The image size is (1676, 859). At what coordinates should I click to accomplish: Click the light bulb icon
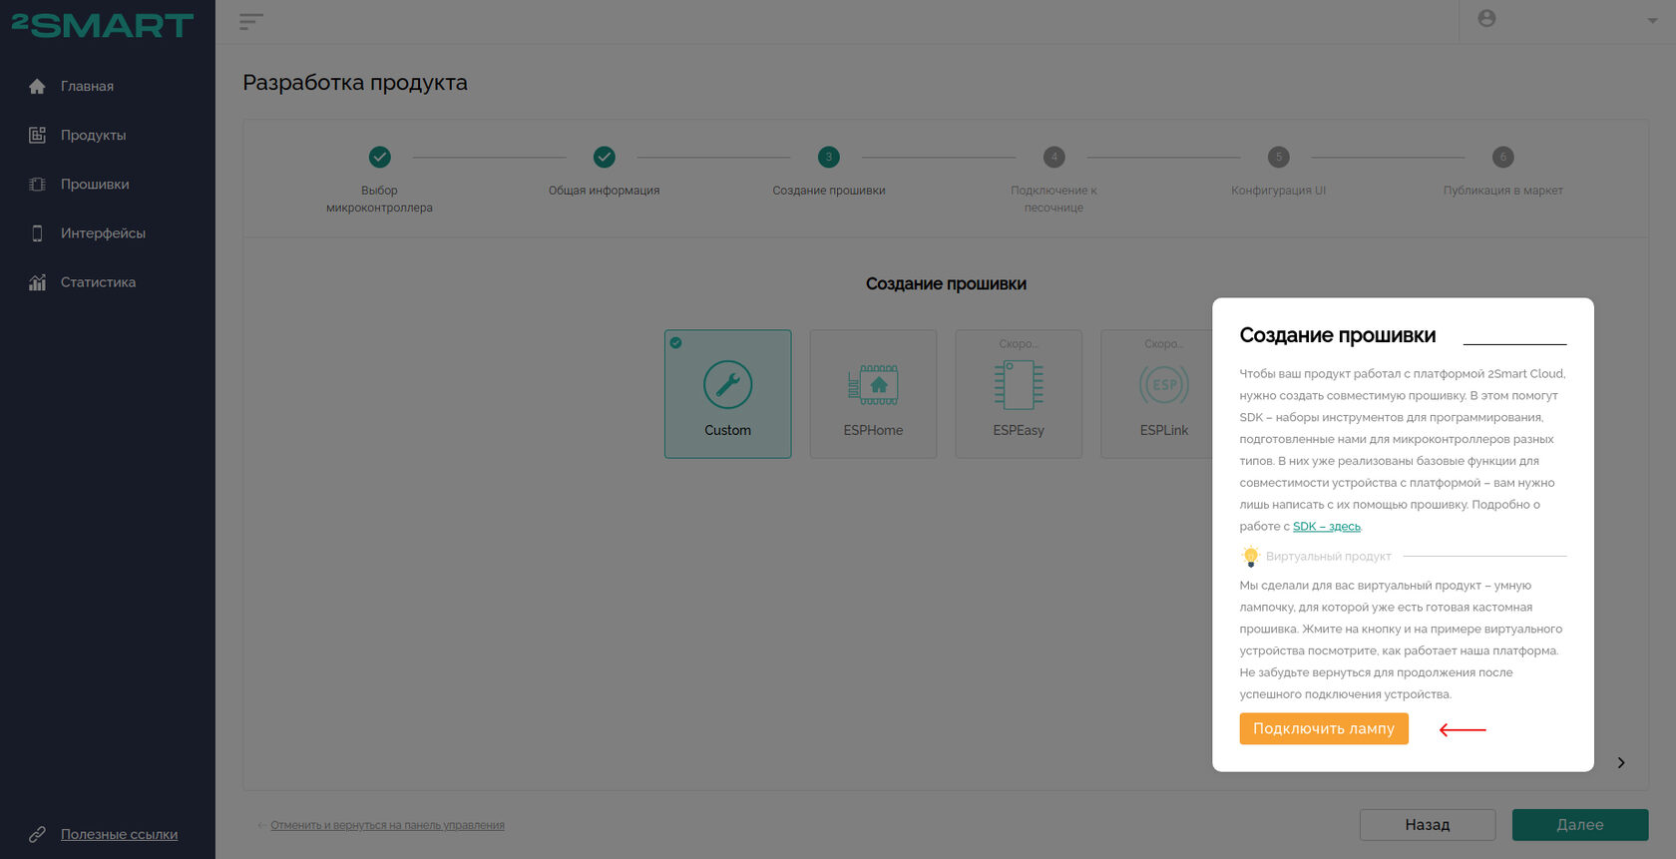click(x=1251, y=557)
